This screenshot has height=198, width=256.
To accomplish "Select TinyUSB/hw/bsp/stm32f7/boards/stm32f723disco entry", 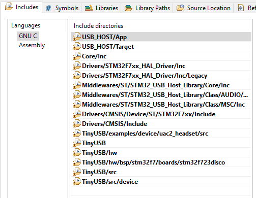I will (161, 162).
